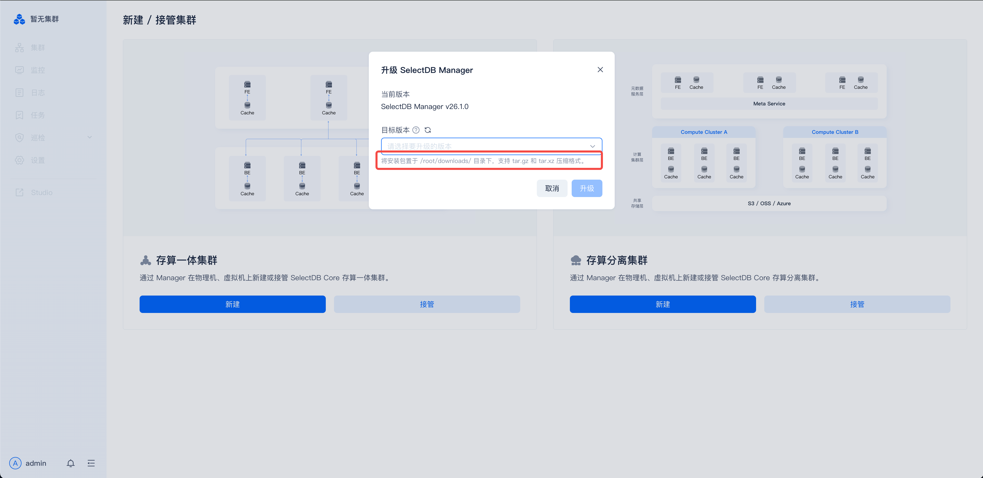Viewport: 983px width, 478px height.
Task: Click the version dropdown arrow
Action: (592, 146)
